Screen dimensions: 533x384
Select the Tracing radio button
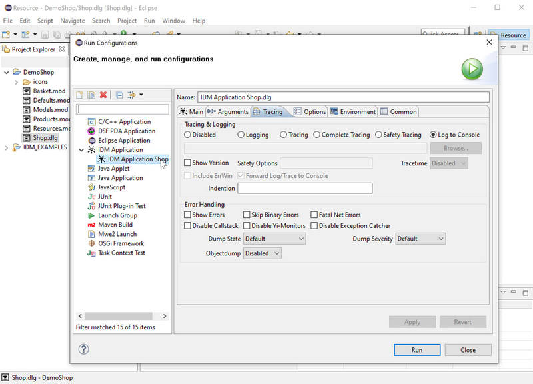284,135
